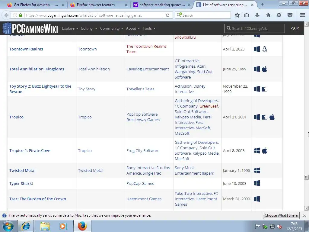Expand the About dropdown menu
309x232 pixels.
point(133,28)
